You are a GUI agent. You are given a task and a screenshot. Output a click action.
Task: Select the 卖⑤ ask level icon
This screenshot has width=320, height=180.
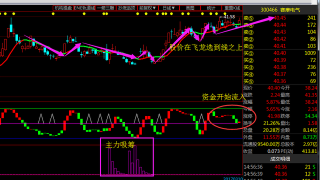click(248, 18)
